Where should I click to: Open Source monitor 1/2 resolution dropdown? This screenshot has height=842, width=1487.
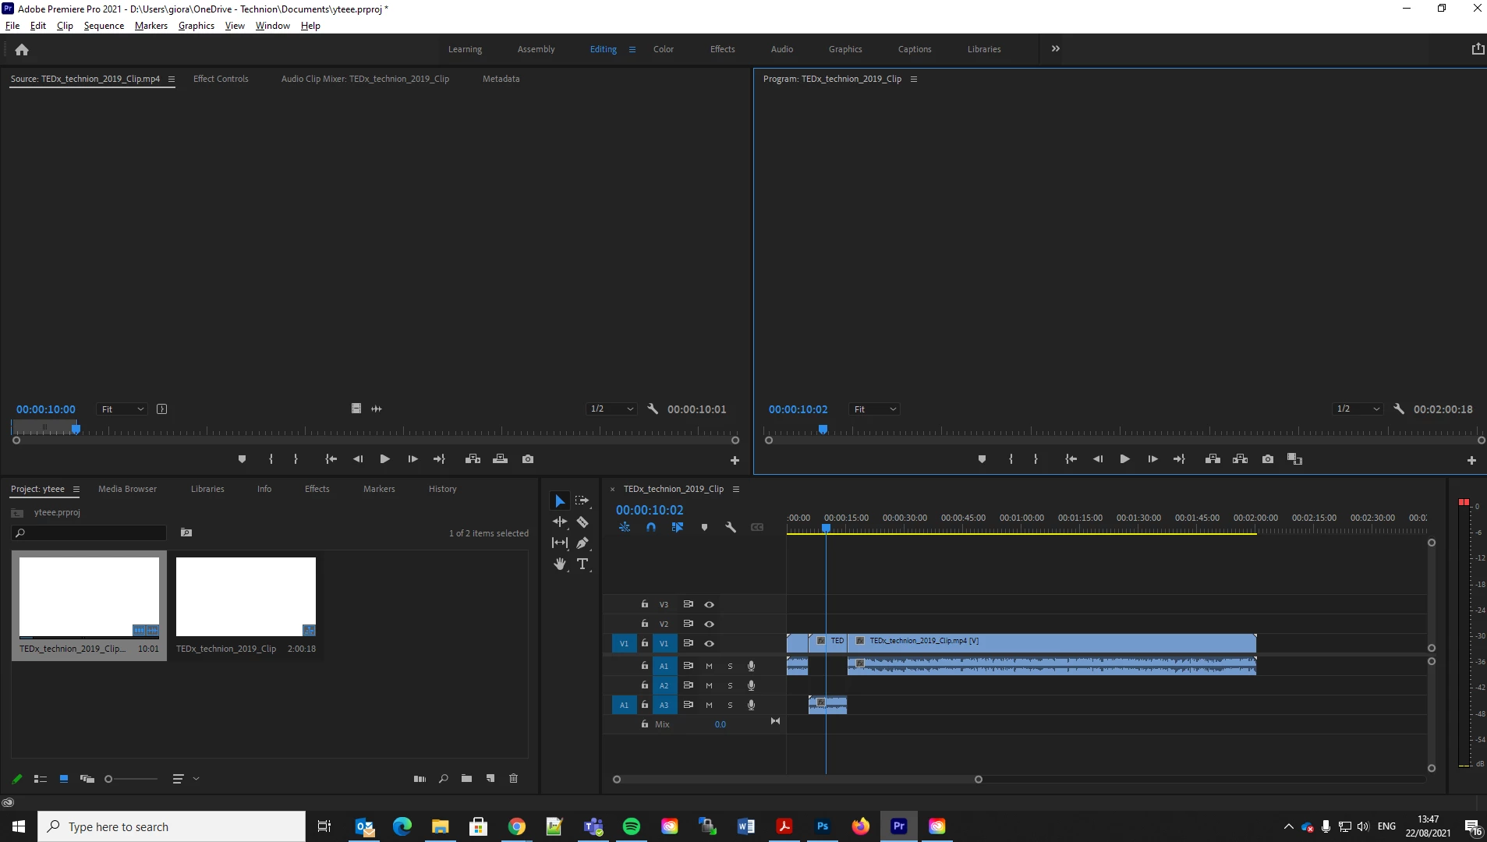[x=612, y=409]
